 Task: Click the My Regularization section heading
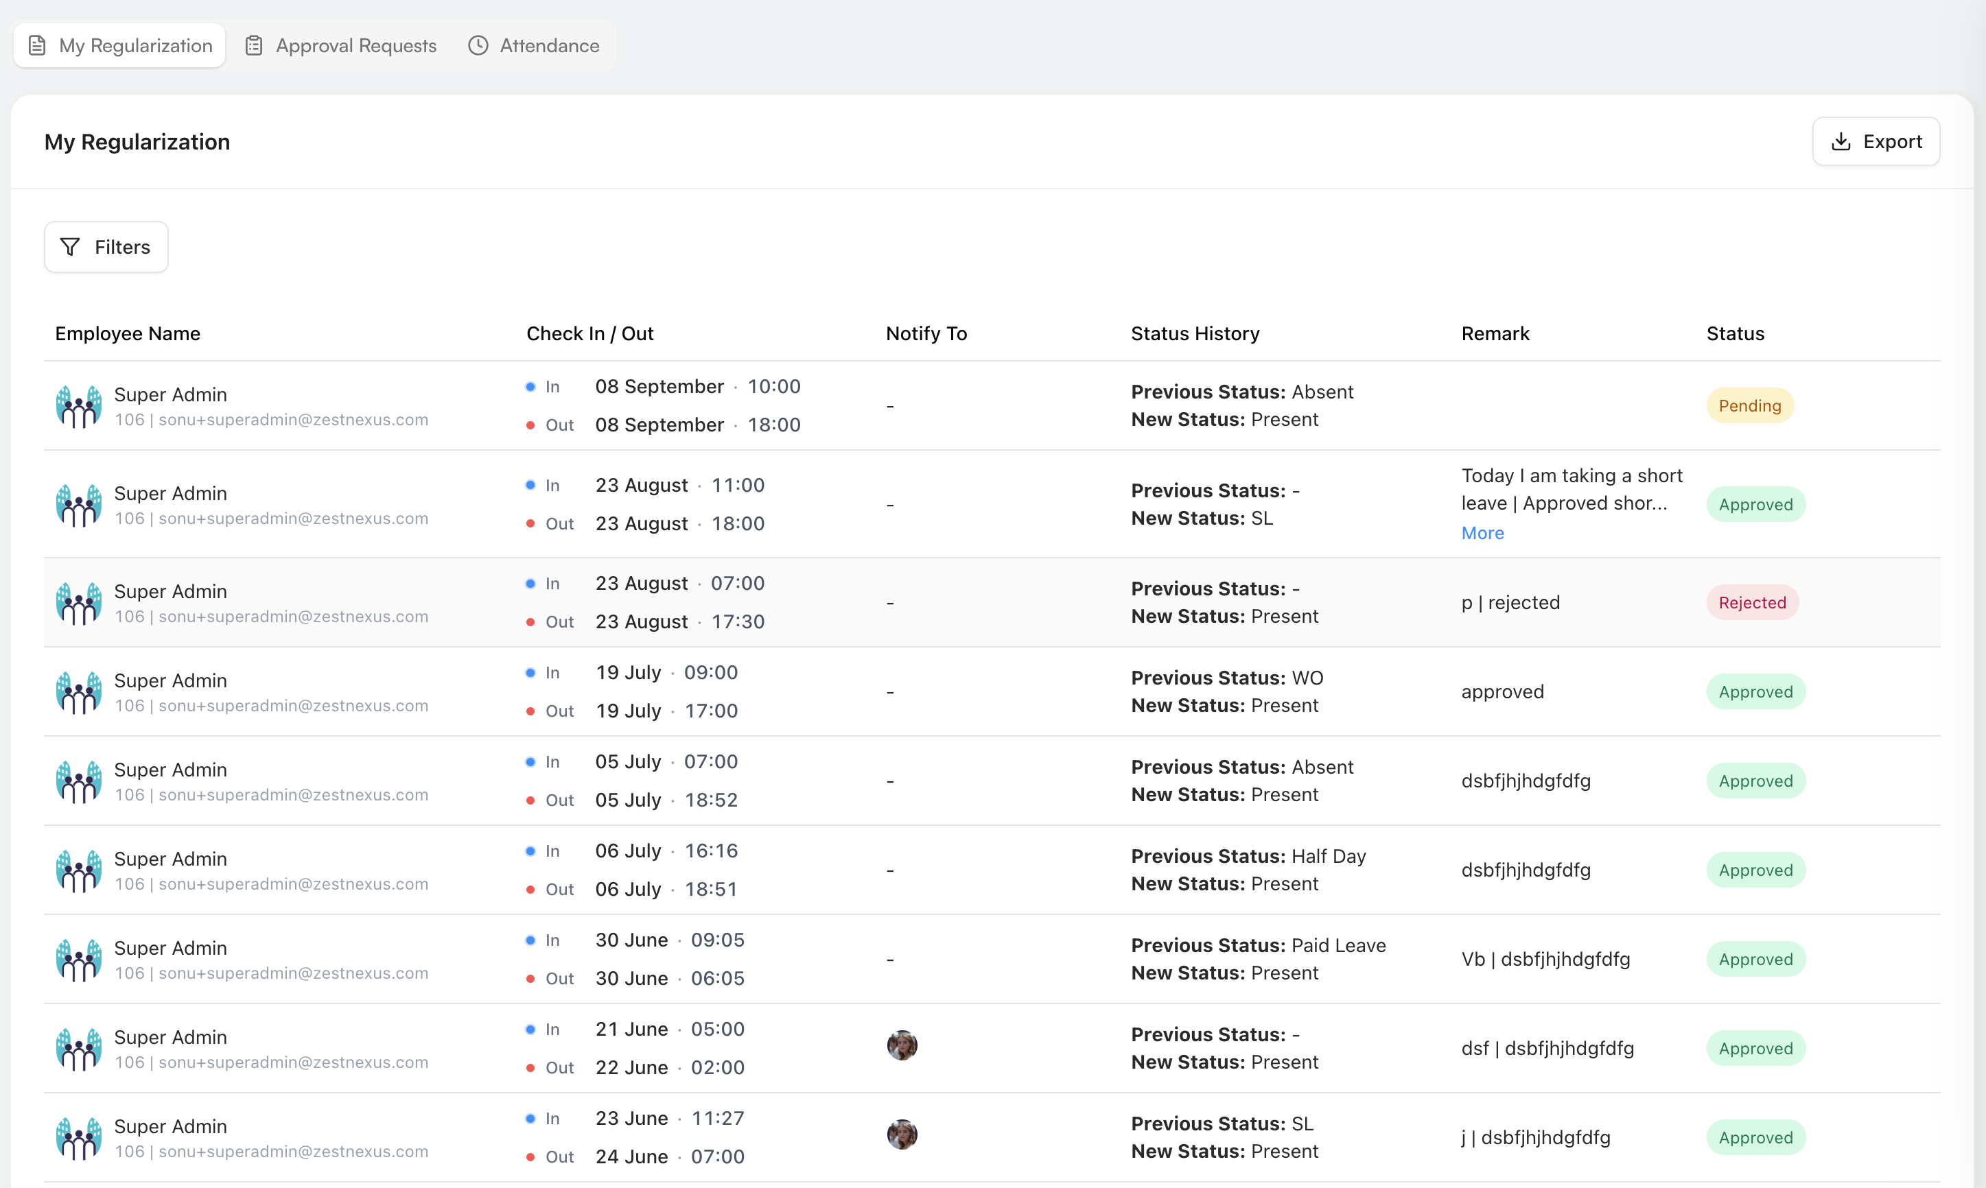click(x=137, y=142)
